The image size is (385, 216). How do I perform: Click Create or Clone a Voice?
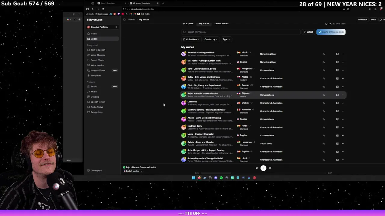point(331,32)
